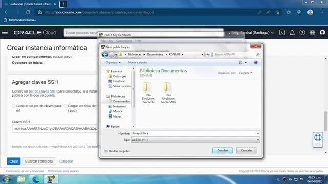Reload the Oracle Cloud page
The width and height of the screenshot is (328, 184).
point(28,12)
